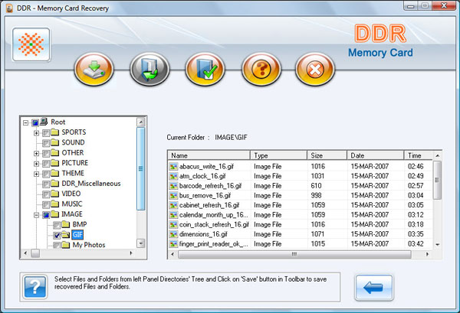Image resolution: width=460 pixels, height=313 pixels.
Task: Toggle the Root checkbox
Action: [35, 122]
